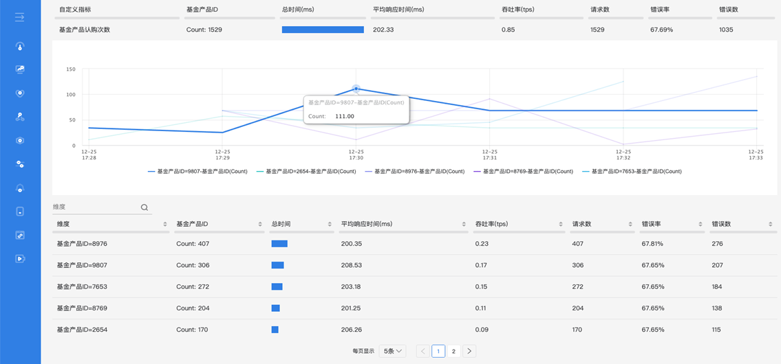Screen dimensions: 781x364
Task: Open the monitor chart sidebar icon
Action: click(20, 69)
